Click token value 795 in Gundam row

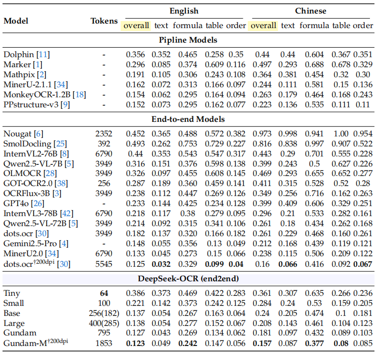(x=104, y=333)
